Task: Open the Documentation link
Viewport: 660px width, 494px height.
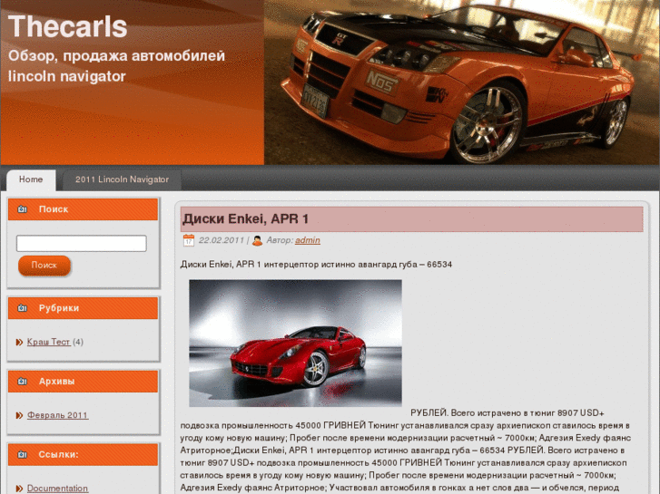Action: pos(58,489)
